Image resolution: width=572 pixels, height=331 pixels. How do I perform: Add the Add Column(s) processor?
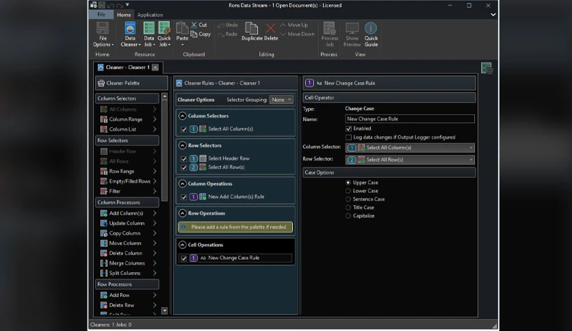pyautogui.click(x=127, y=213)
